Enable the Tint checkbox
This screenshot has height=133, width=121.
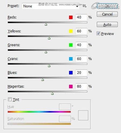point(10,99)
